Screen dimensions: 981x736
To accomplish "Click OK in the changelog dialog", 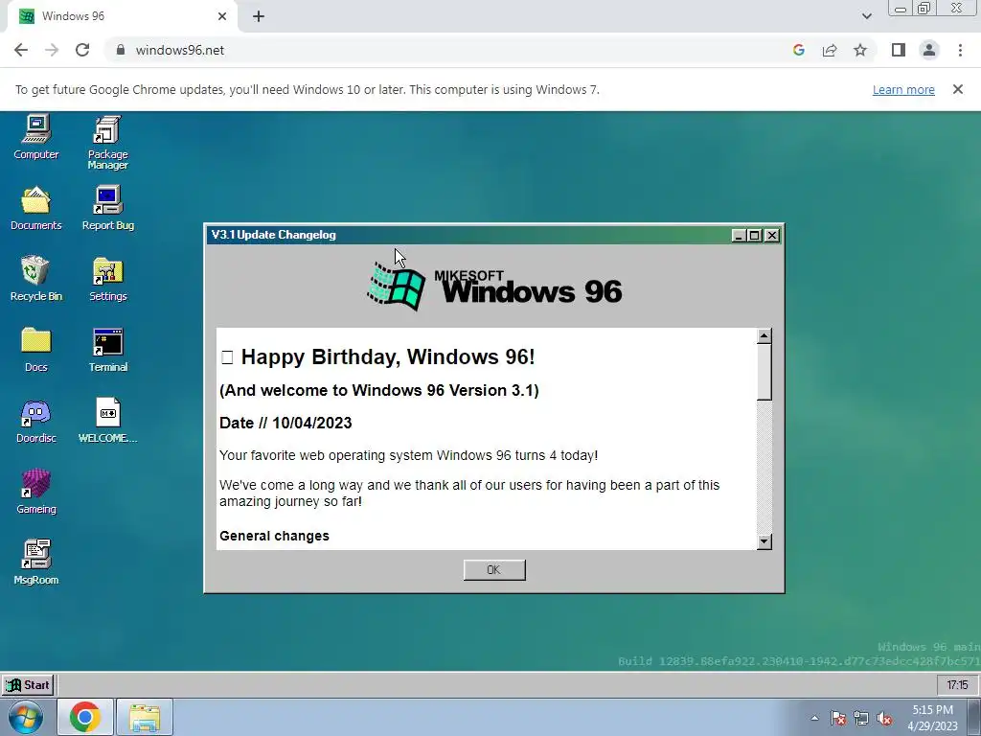I will pos(494,569).
